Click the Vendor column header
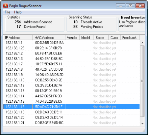The width and height of the screenshot is (148, 135). [x=72, y=38]
